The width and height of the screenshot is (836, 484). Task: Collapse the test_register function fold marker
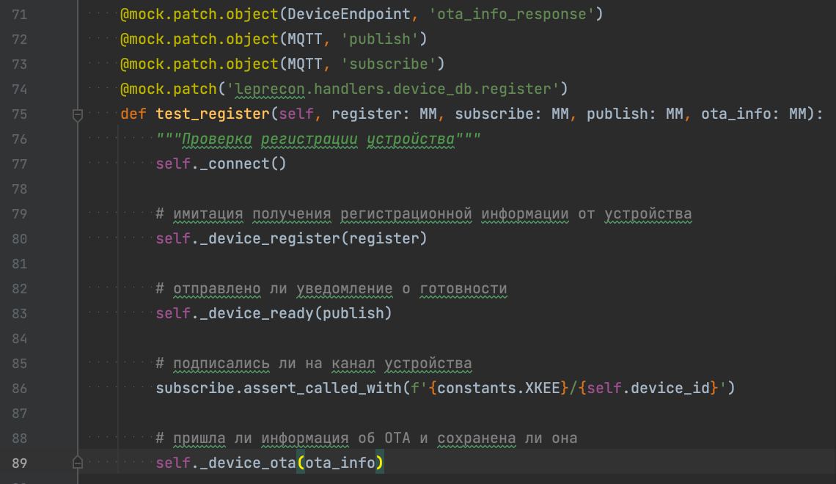pos(77,114)
